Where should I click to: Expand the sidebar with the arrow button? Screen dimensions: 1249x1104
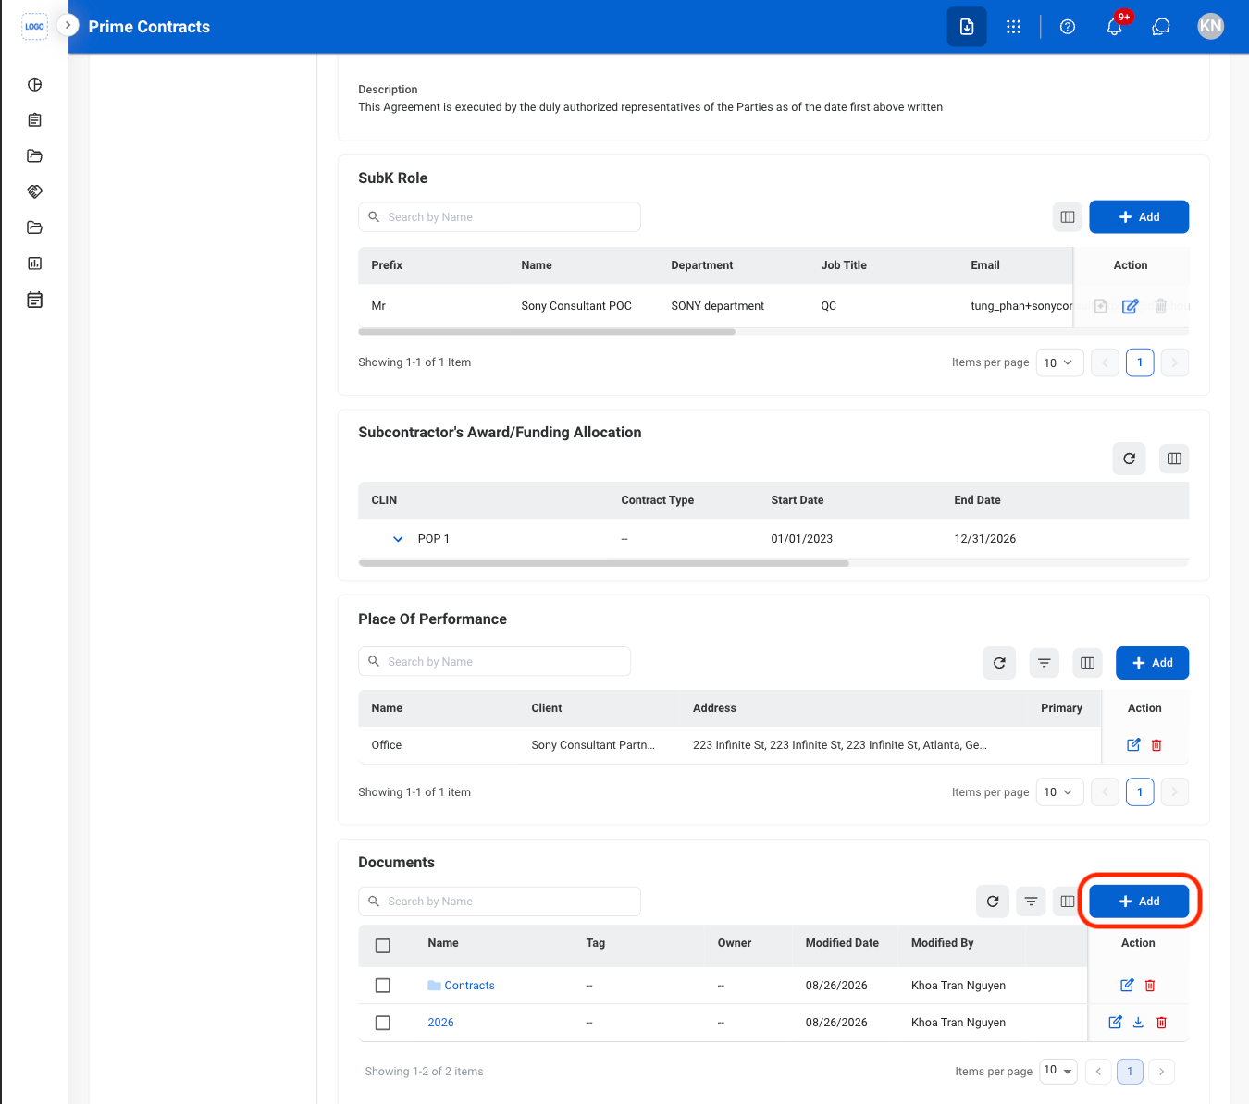click(68, 25)
